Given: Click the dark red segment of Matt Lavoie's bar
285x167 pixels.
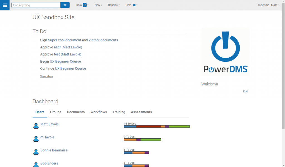Looking at the screenshot, I should (x=149, y=126).
